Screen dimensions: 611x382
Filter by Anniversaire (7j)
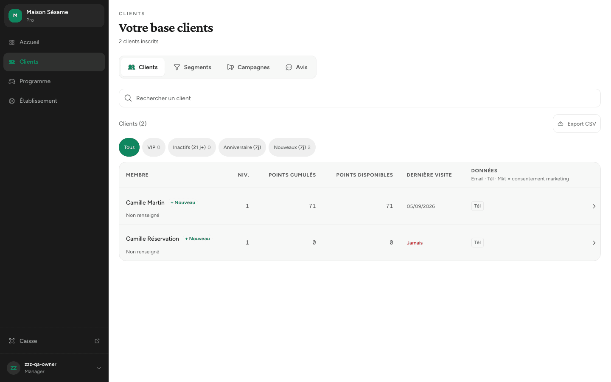point(242,147)
